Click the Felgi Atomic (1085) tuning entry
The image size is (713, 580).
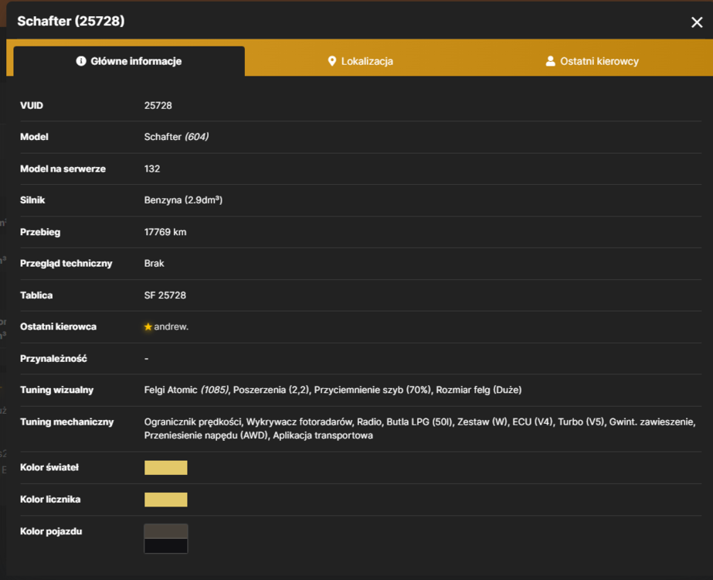point(186,390)
